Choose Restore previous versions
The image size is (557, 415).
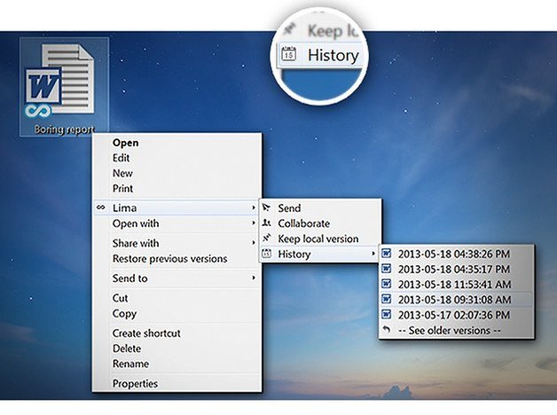(177, 258)
